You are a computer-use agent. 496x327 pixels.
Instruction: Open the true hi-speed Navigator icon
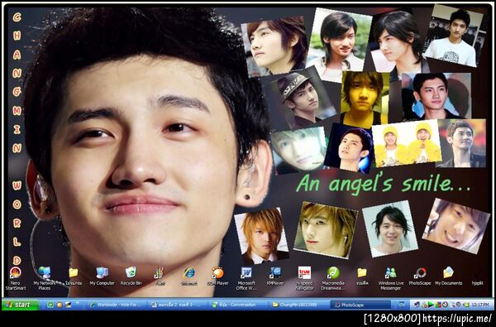click(304, 278)
